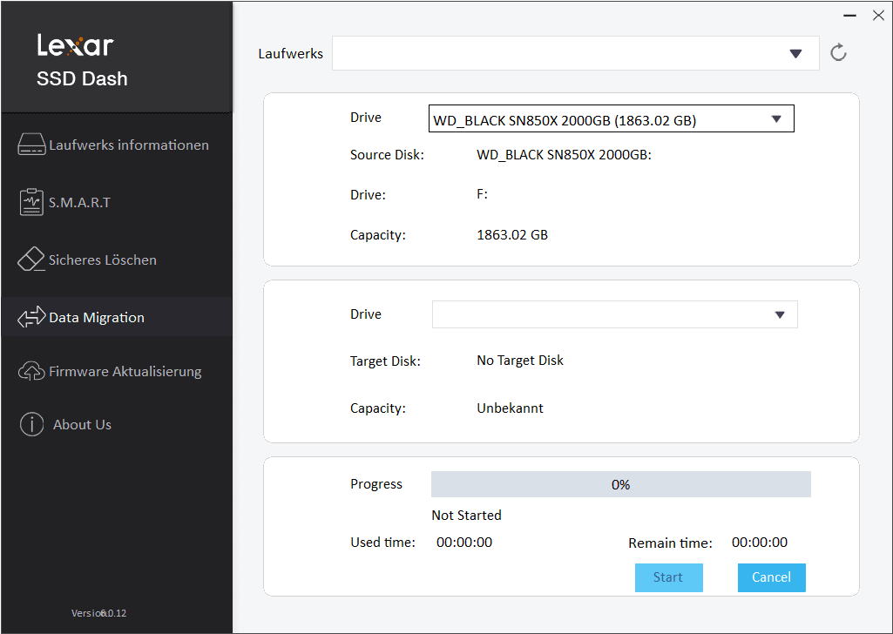Viewport: 893px width, 634px height.
Task: Click the drive letter 'F:'
Action: click(x=482, y=194)
